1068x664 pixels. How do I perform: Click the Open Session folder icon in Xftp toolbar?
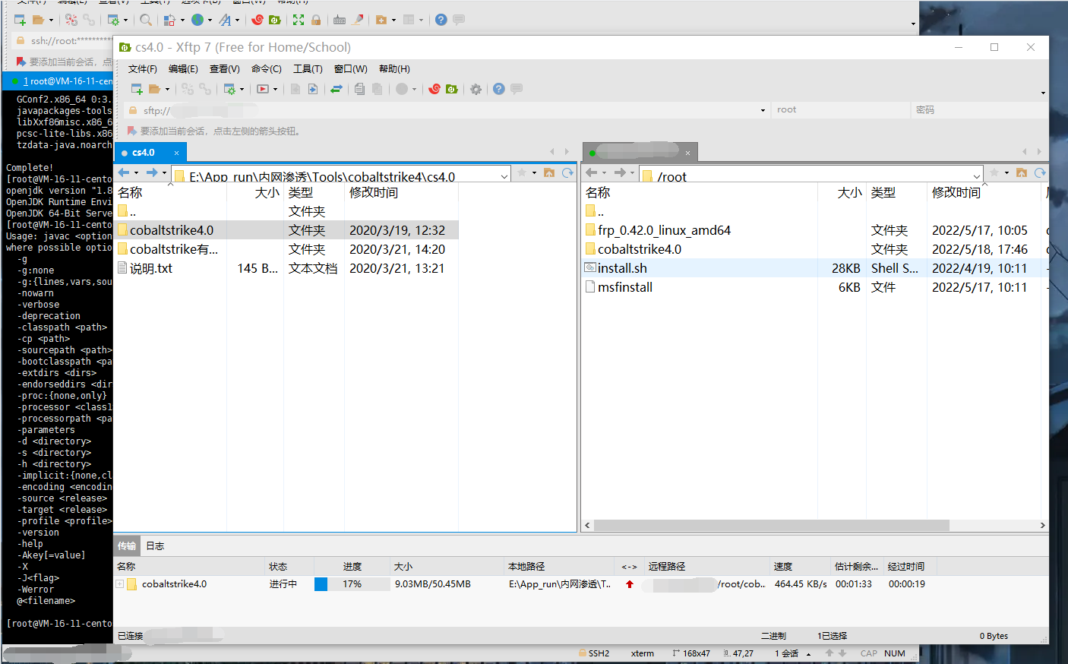pyautogui.click(x=154, y=89)
